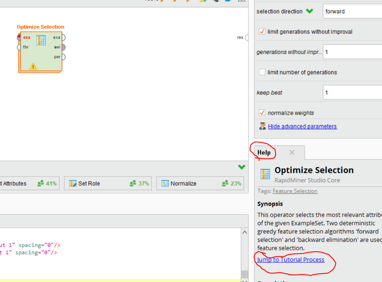Click the per output port of the operator
Image resolution: width=382 pixels, height=282 pixels.
[63, 57]
